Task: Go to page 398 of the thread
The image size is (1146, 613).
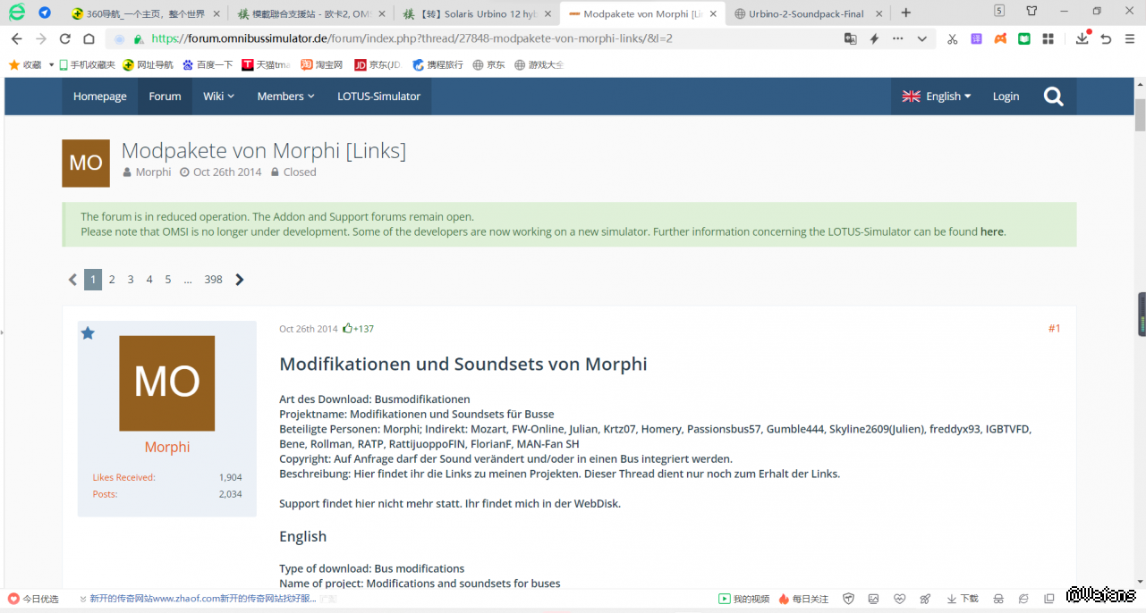Action: pyautogui.click(x=213, y=280)
